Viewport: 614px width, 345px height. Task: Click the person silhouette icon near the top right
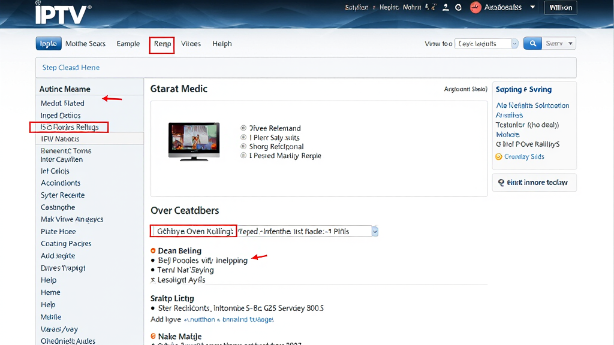(x=444, y=7)
